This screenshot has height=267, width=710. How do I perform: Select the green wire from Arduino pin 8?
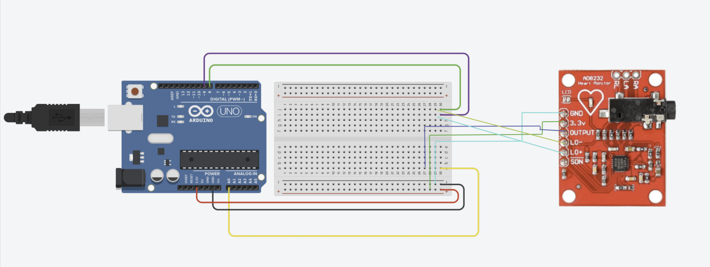point(335,65)
